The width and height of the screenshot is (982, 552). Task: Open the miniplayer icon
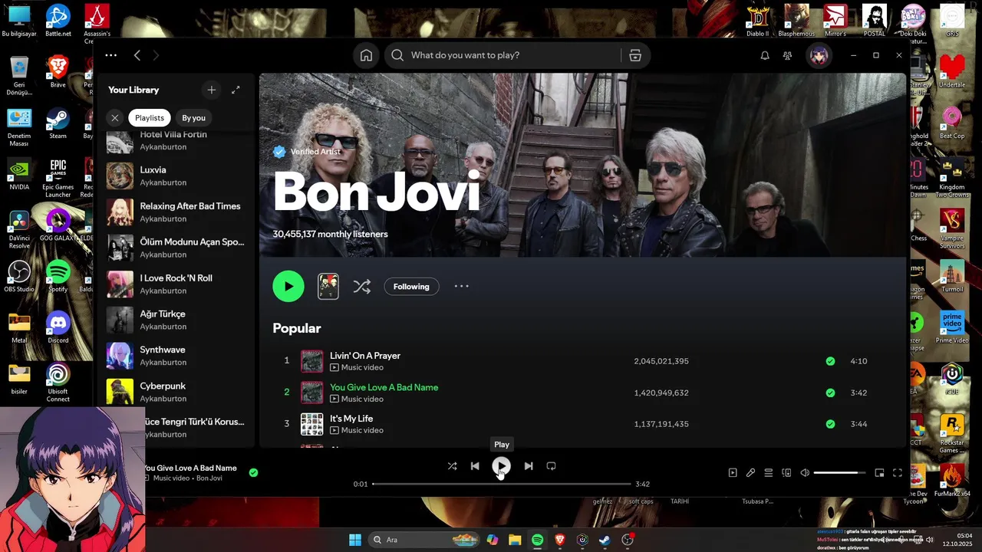click(x=879, y=473)
